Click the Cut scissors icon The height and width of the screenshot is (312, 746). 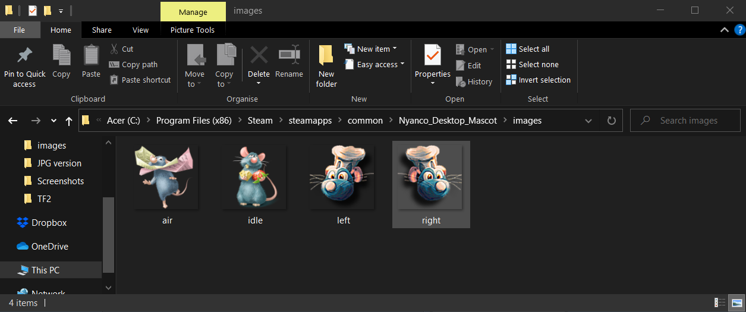point(115,49)
